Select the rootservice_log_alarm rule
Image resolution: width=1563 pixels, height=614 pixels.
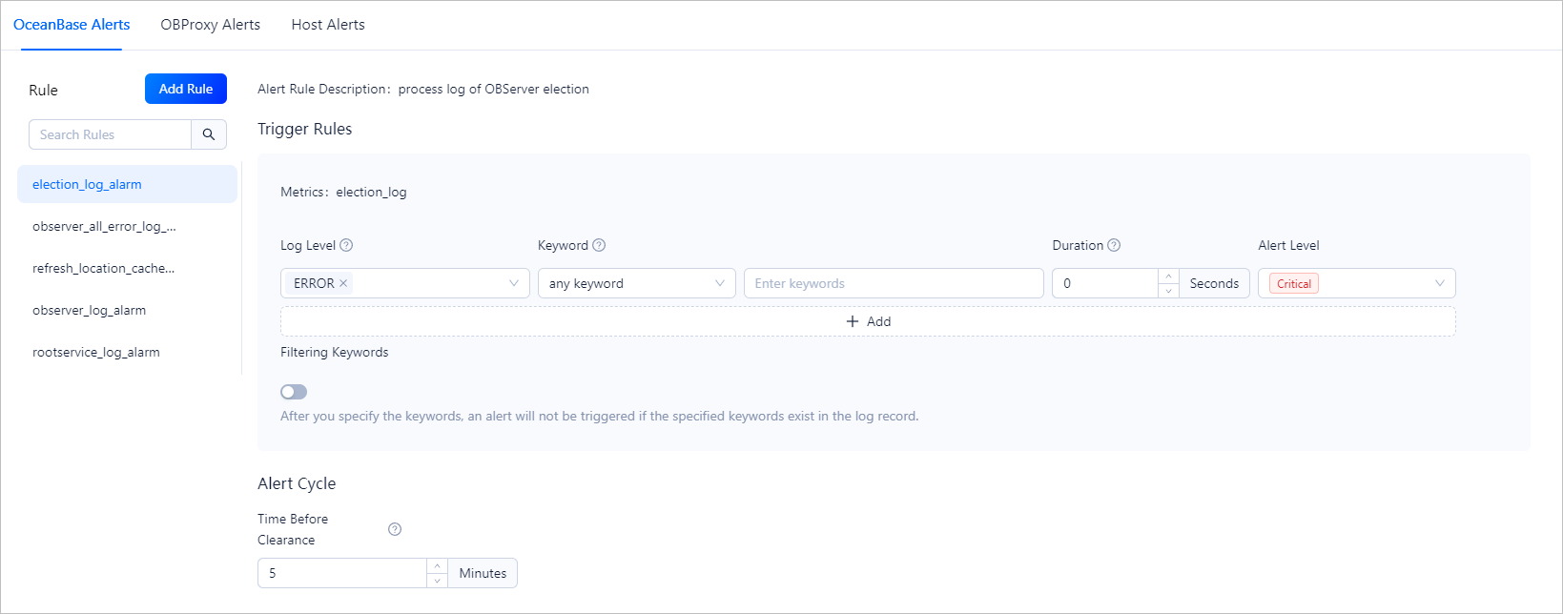click(96, 352)
